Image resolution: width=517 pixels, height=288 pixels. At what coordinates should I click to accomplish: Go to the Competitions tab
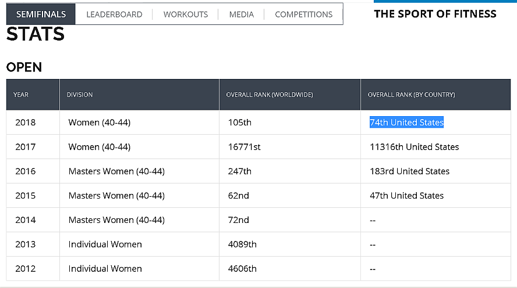click(x=304, y=15)
